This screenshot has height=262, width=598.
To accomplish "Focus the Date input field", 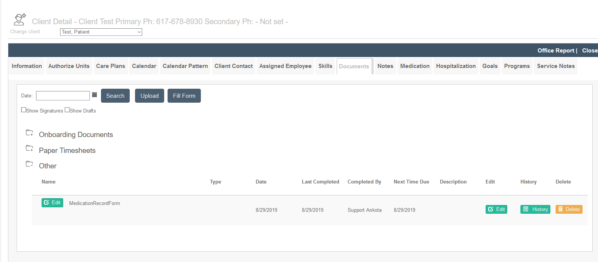I will (x=63, y=96).
